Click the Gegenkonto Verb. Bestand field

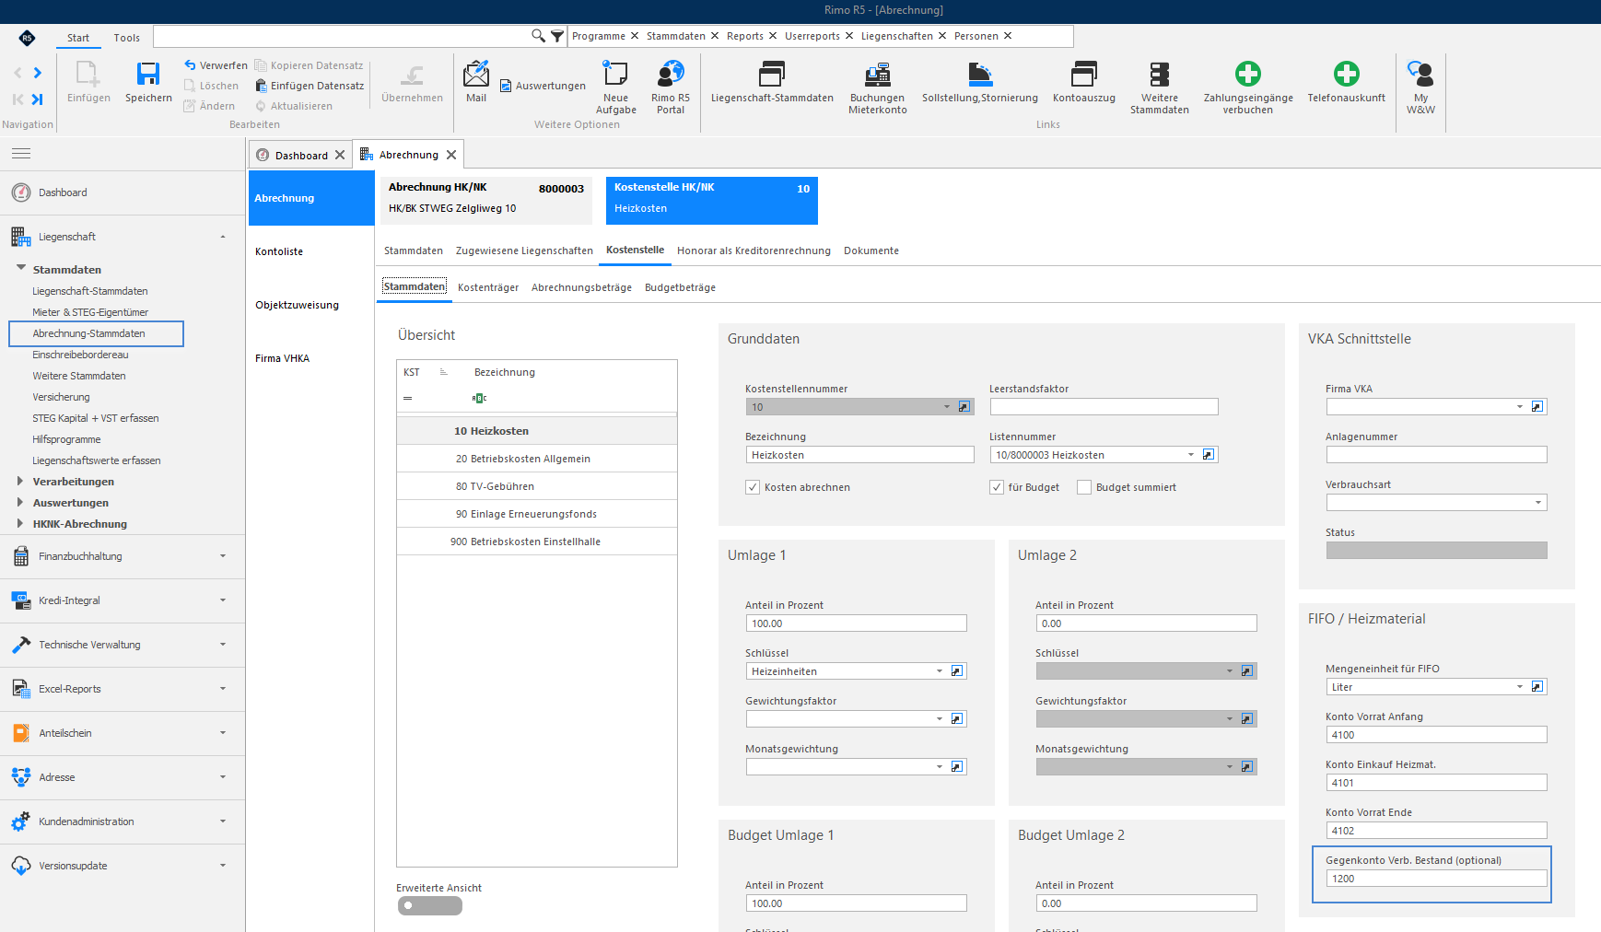click(x=1436, y=878)
